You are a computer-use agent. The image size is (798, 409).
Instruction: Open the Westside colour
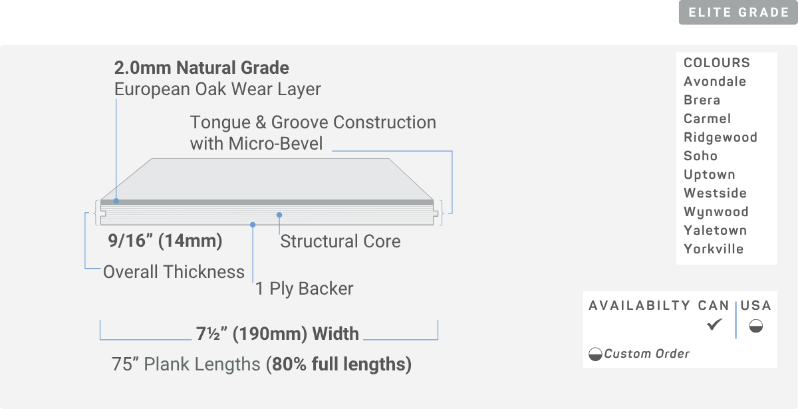point(715,193)
